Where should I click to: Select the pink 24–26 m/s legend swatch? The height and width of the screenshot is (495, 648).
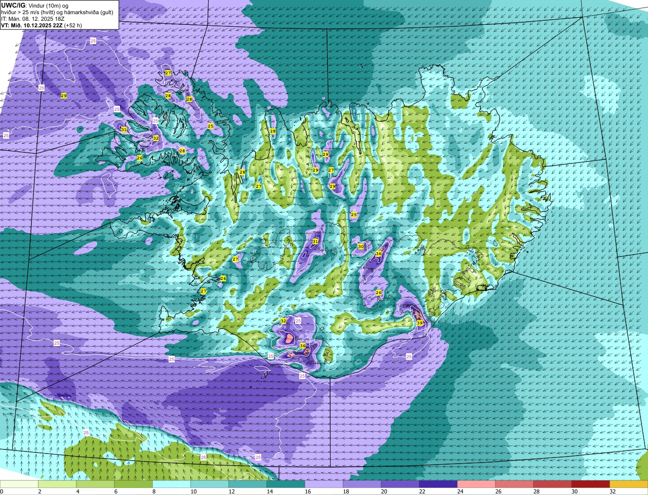[x=476, y=484]
